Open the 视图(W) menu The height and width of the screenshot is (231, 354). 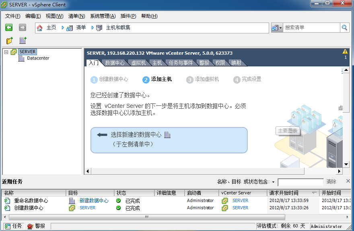coord(54,16)
